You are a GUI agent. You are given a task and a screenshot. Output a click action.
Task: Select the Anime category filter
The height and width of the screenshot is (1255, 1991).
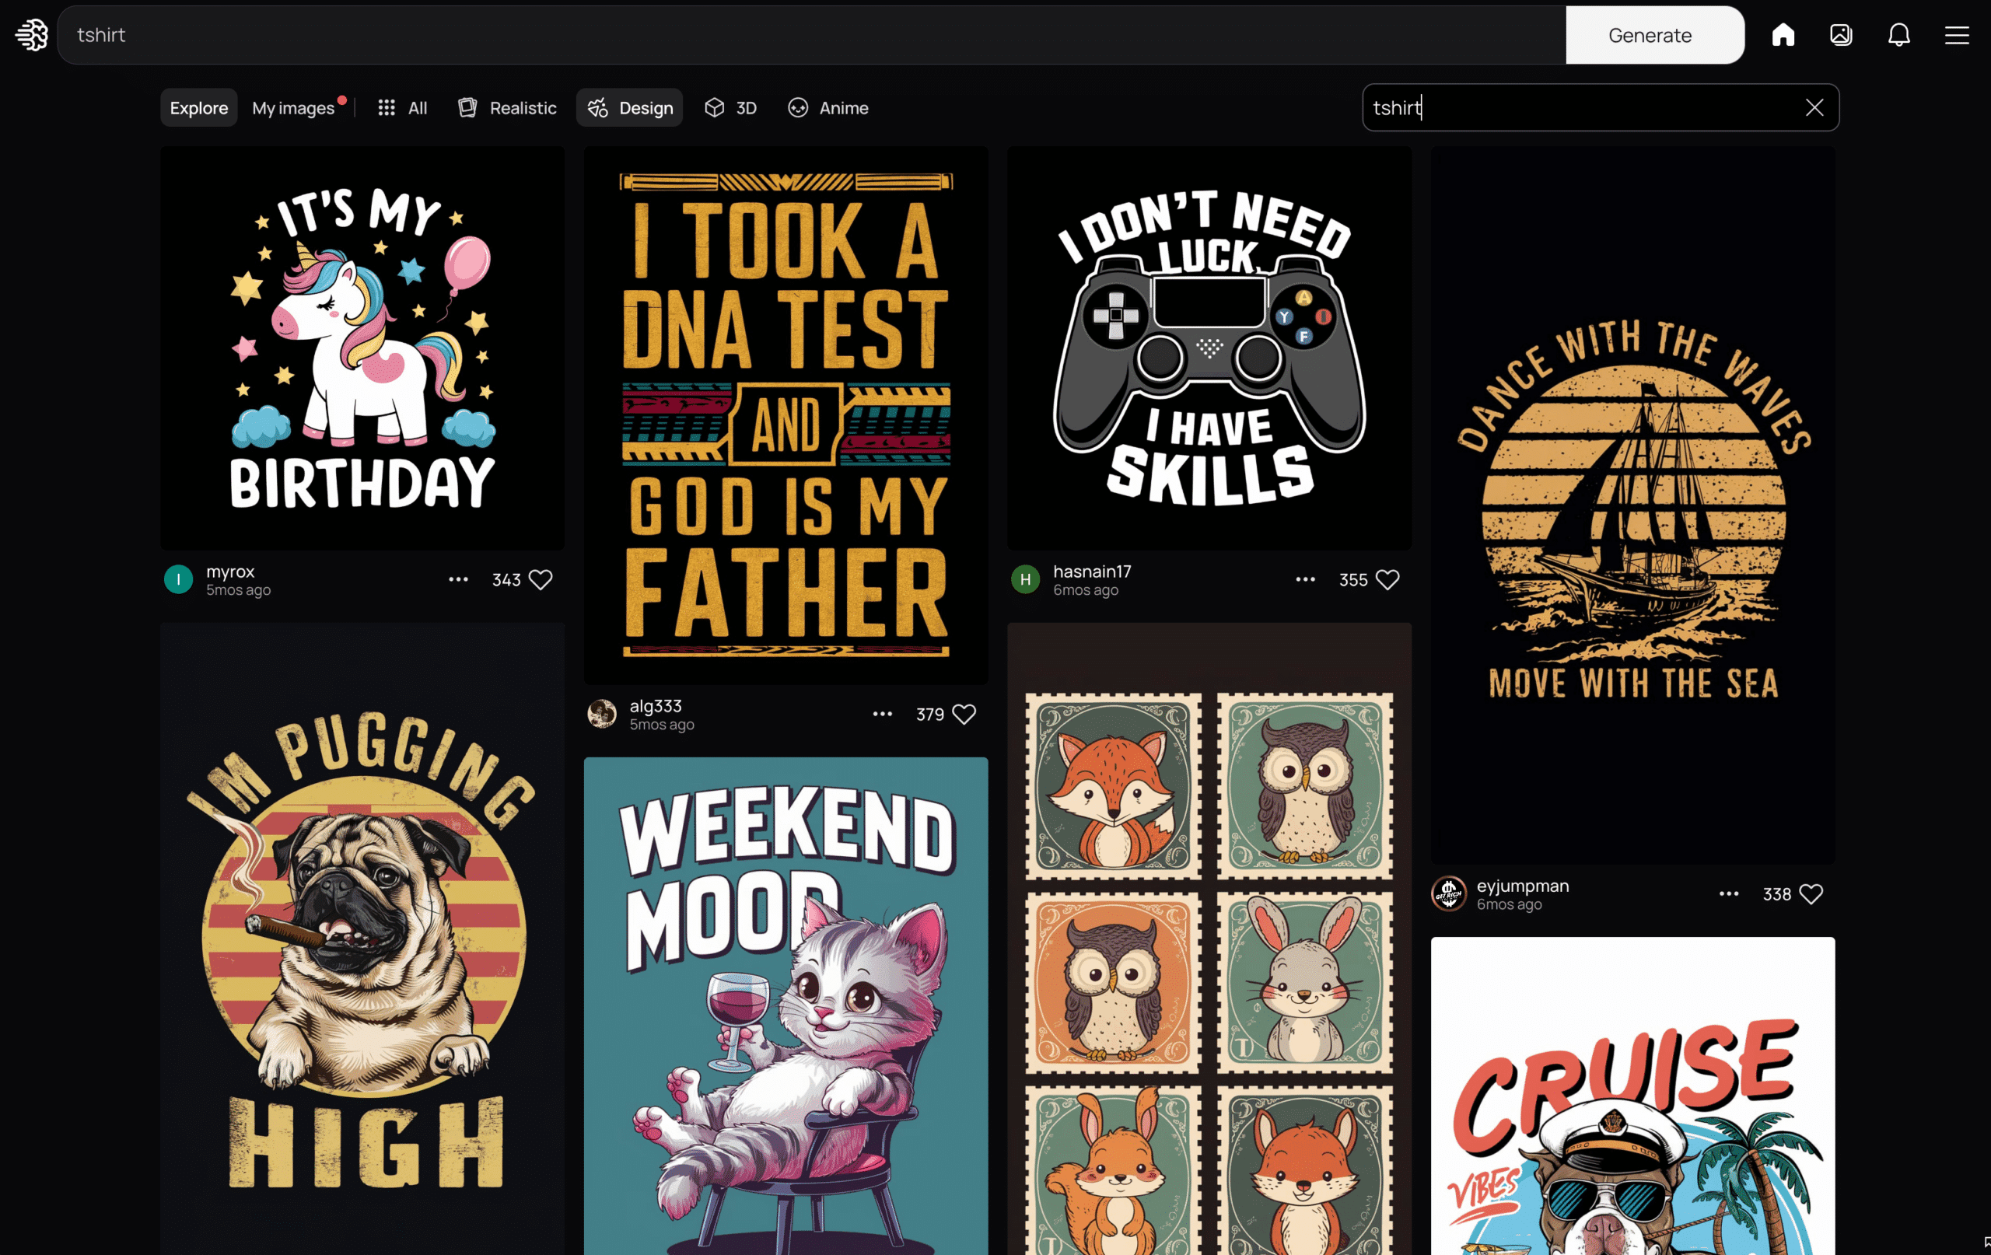828,107
